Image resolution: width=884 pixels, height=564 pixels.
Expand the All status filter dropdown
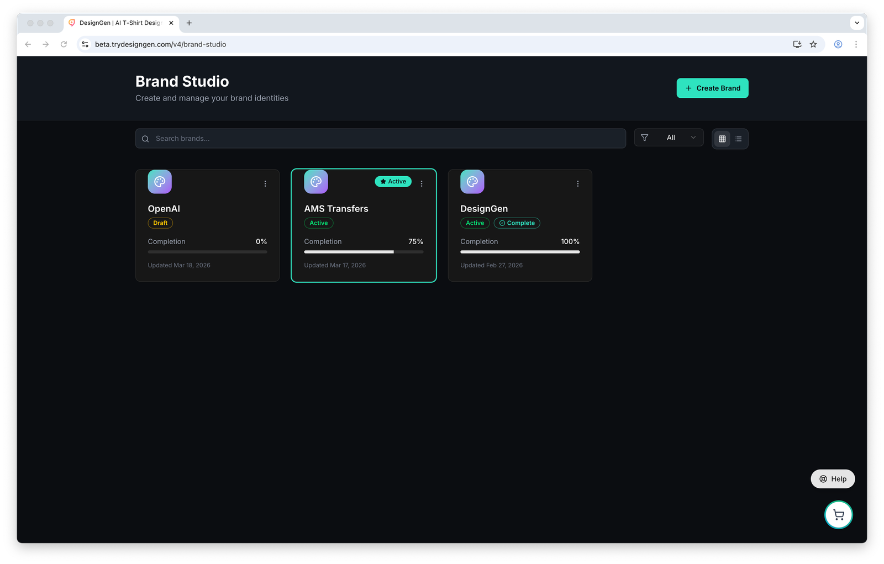tap(669, 138)
